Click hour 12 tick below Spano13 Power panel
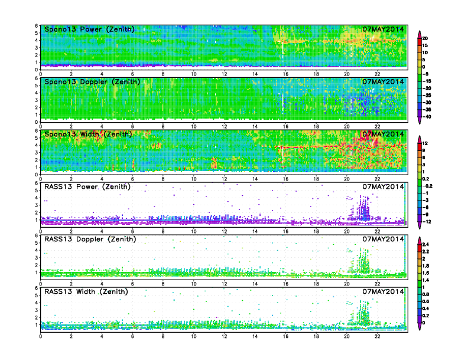 (224, 74)
